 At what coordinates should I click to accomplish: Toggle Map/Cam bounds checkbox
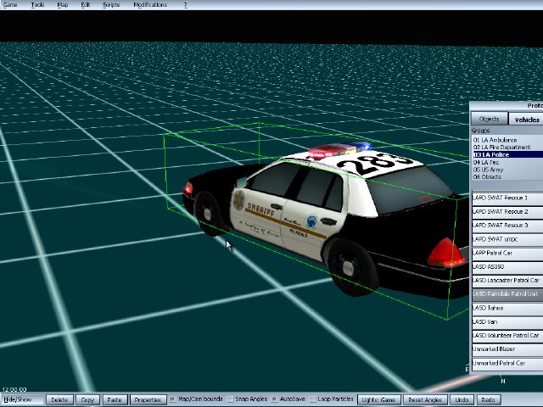click(172, 399)
